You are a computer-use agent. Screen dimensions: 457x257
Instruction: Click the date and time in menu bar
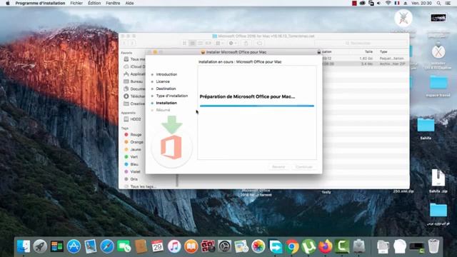click(421, 3)
